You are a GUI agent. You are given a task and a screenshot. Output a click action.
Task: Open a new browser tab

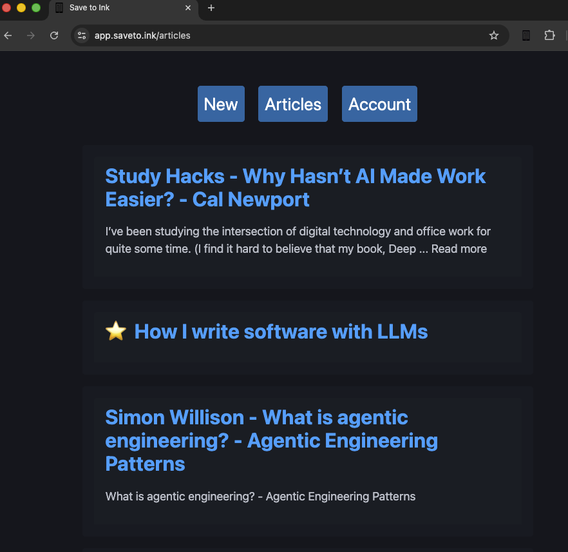tap(211, 8)
